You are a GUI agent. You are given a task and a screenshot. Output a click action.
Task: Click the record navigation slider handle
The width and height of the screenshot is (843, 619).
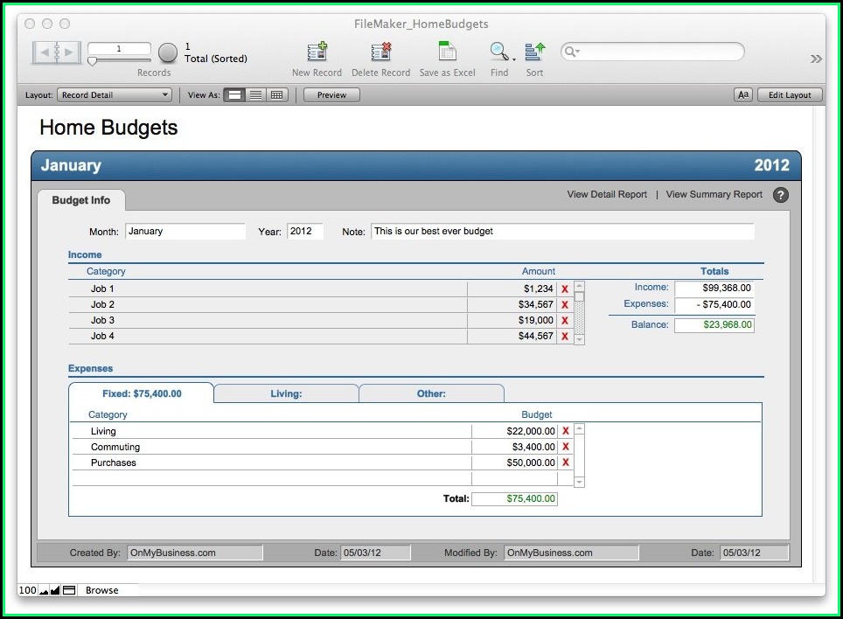point(92,61)
